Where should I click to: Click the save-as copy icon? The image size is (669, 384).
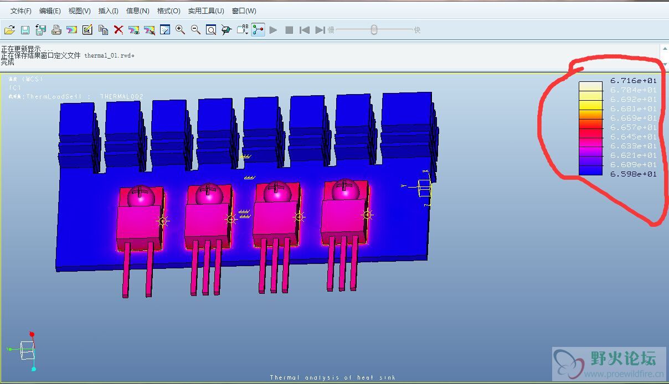(40, 30)
